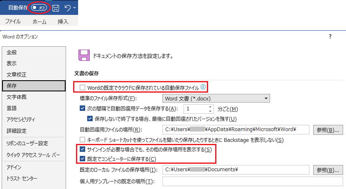Uncheck 既定でコンピューターに保存する checkbox

pos(82,159)
